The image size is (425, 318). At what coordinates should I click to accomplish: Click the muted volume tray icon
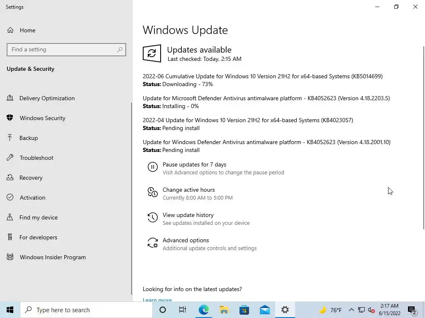[371, 310]
